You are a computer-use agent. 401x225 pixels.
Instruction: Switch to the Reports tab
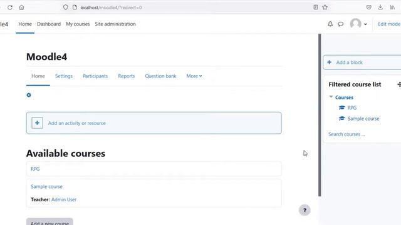pos(127,76)
